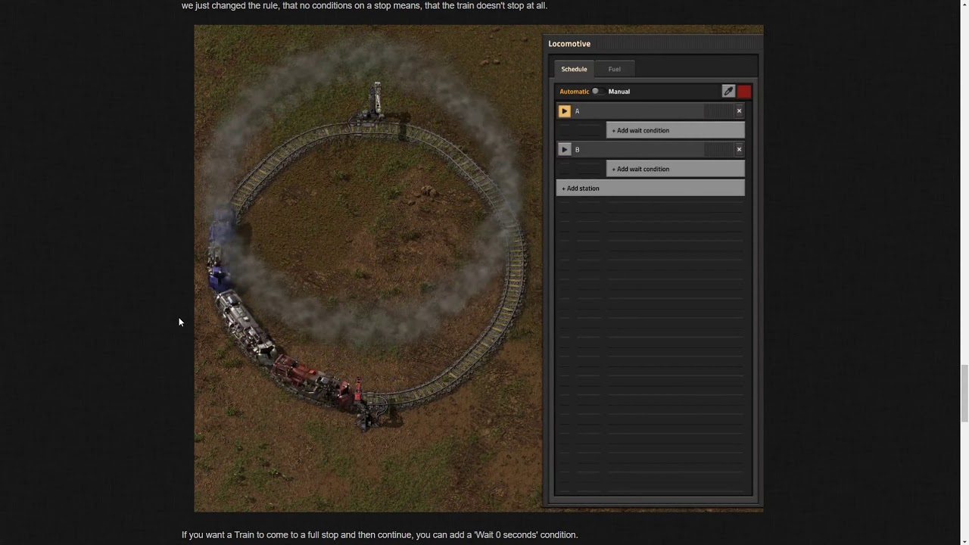Click the Manual mode label
The height and width of the screenshot is (545, 969).
[x=618, y=92]
